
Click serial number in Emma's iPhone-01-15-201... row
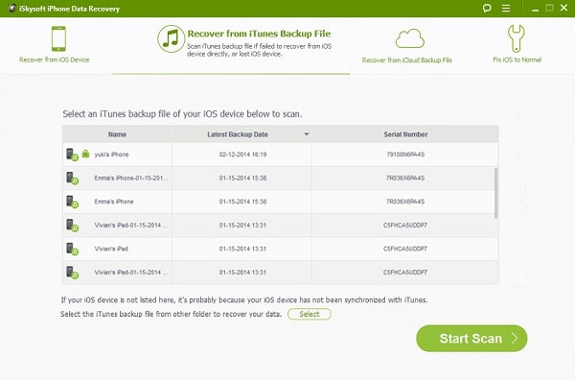[405, 178]
